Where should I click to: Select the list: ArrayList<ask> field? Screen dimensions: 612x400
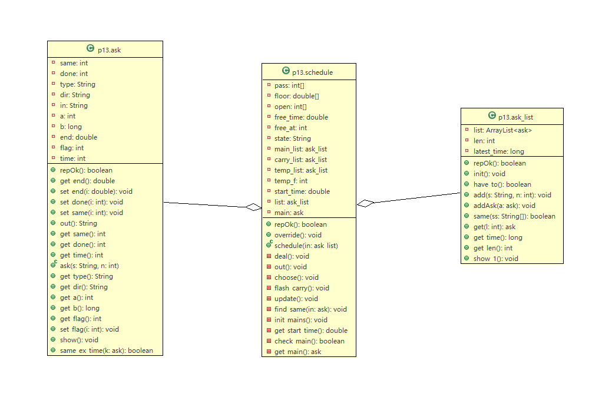(x=502, y=130)
